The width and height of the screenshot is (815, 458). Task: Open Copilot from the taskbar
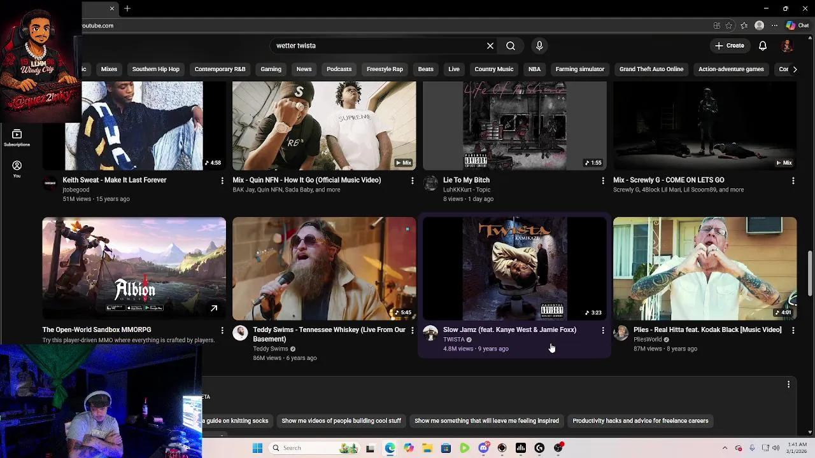(408, 448)
